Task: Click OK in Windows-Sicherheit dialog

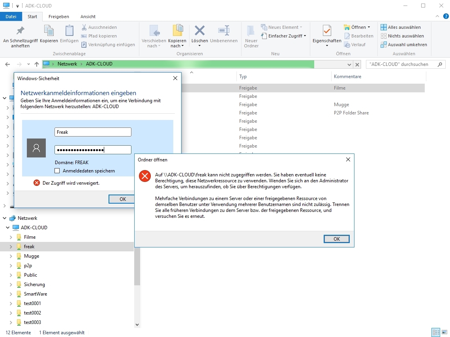Action: click(122, 199)
